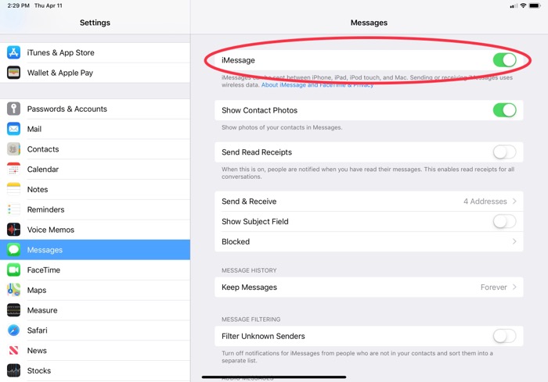Select Calendar in the settings sidebar
The image size is (548, 382).
coord(43,170)
